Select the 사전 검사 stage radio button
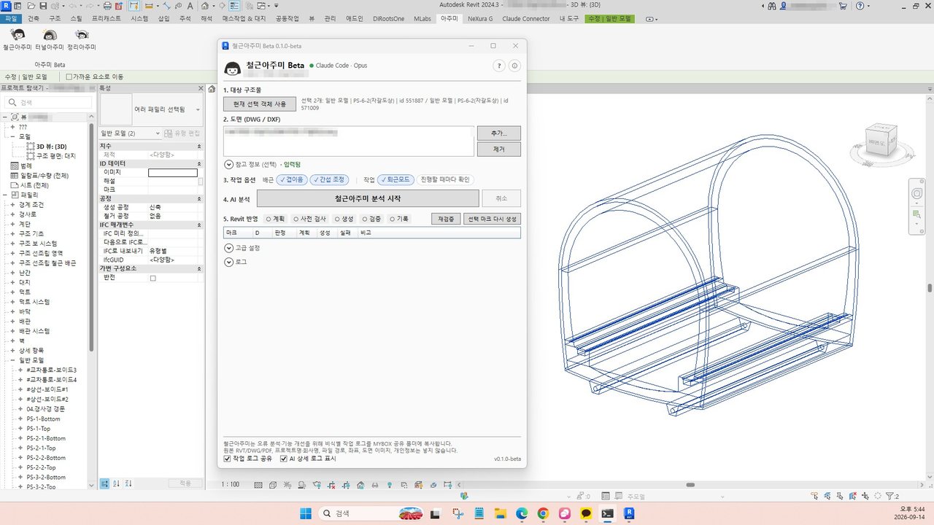The image size is (934, 525). (296, 219)
